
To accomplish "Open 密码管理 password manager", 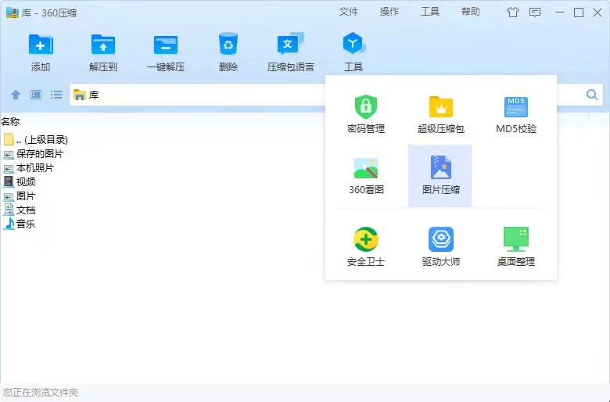I will click(366, 114).
